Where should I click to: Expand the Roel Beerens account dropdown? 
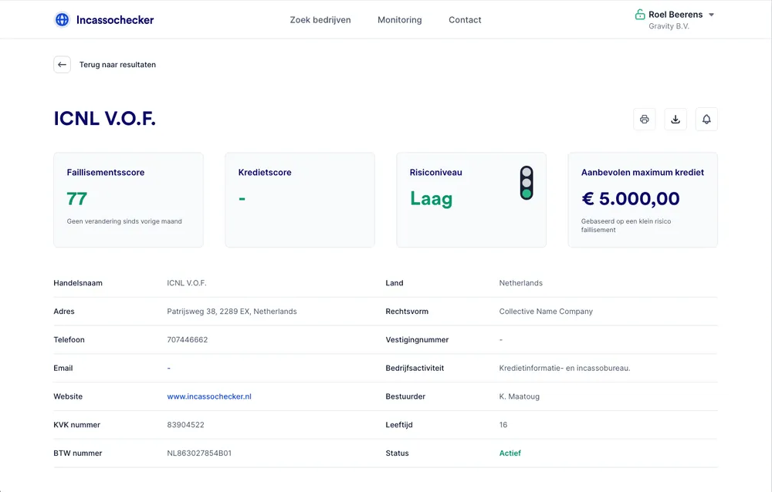click(711, 15)
